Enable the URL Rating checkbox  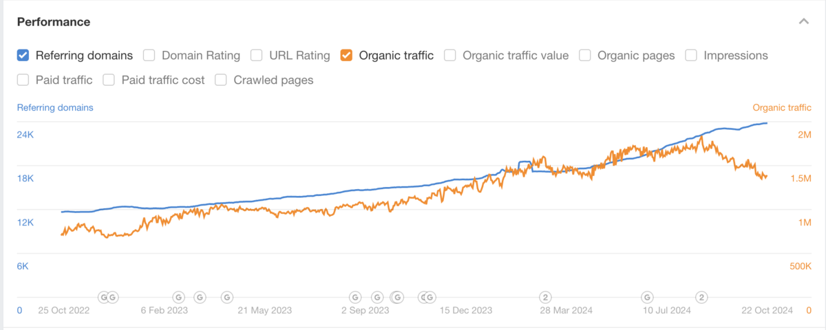pyautogui.click(x=256, y=55)
